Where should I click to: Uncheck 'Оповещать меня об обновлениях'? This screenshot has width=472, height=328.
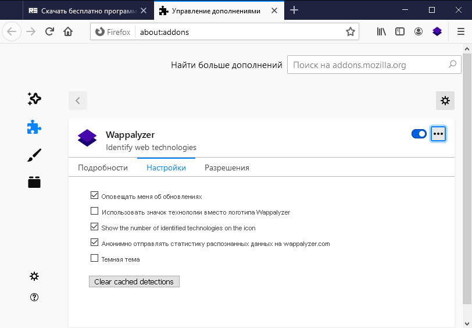(95, 195)
